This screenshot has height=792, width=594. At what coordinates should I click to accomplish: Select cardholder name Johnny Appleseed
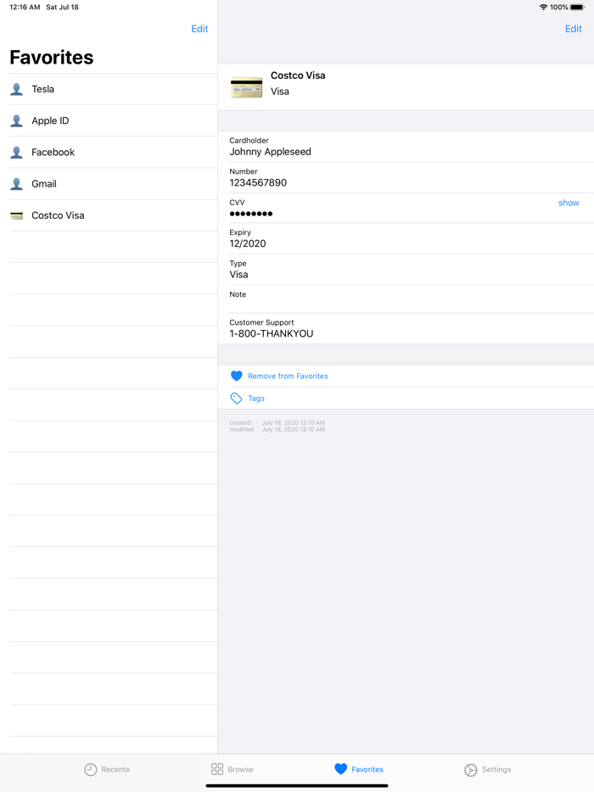pos(270,152)
